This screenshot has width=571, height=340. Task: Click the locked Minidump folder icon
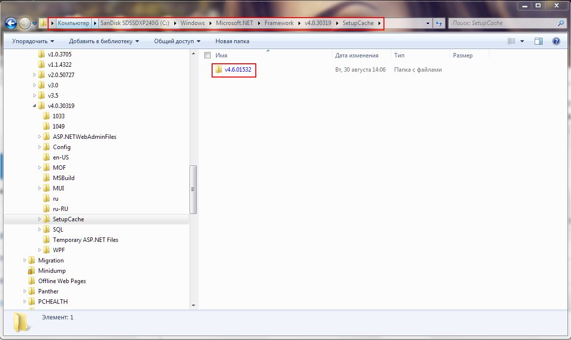click(32, 271)
